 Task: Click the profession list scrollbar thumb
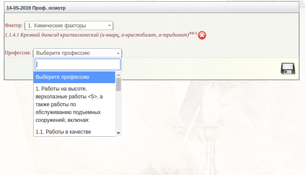[x=118, y=84]
